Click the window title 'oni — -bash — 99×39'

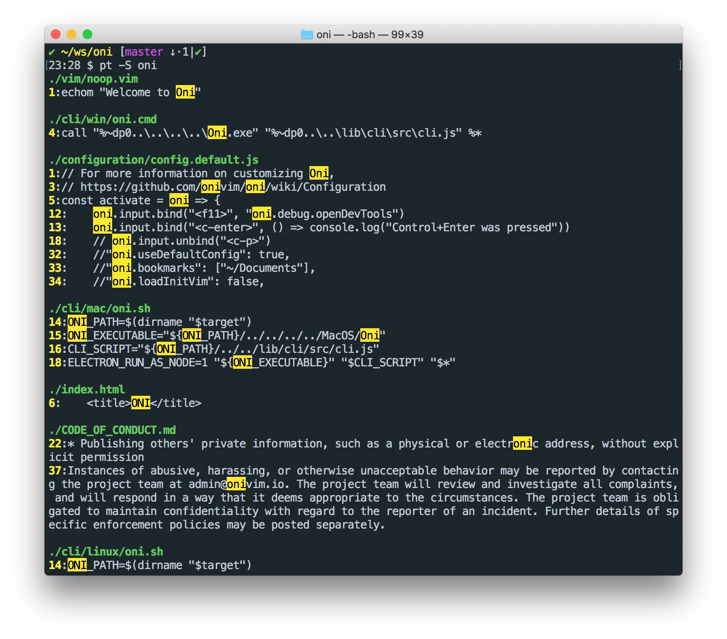(x=369, y=35)
